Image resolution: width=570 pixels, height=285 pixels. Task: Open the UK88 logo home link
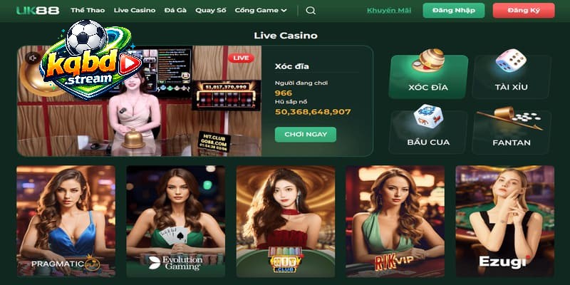point(38,11)
